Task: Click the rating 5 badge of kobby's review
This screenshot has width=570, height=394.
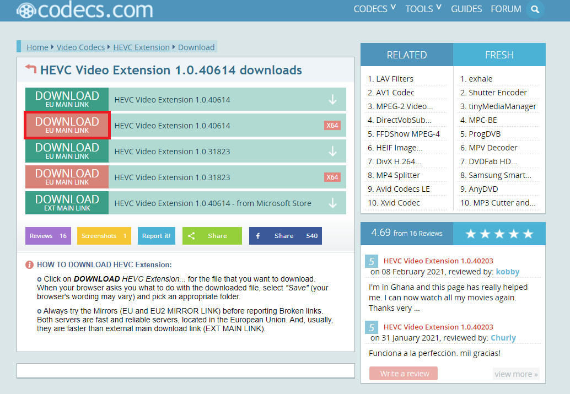Action: click(x=372, y=261)
